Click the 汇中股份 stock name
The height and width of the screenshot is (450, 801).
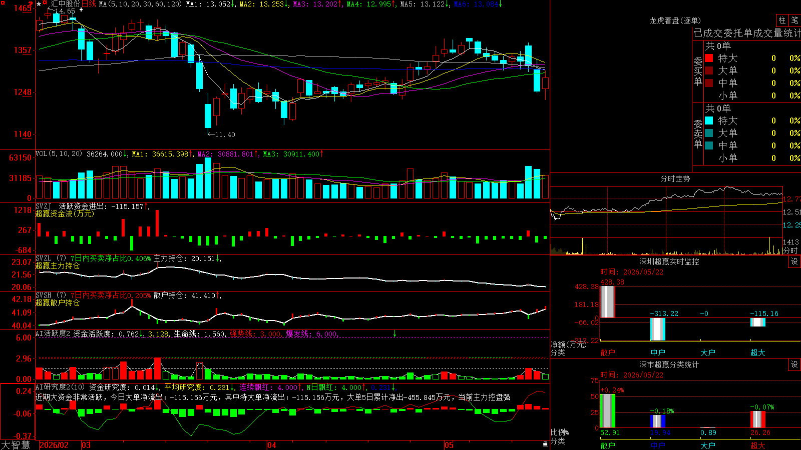pos(65,4)
